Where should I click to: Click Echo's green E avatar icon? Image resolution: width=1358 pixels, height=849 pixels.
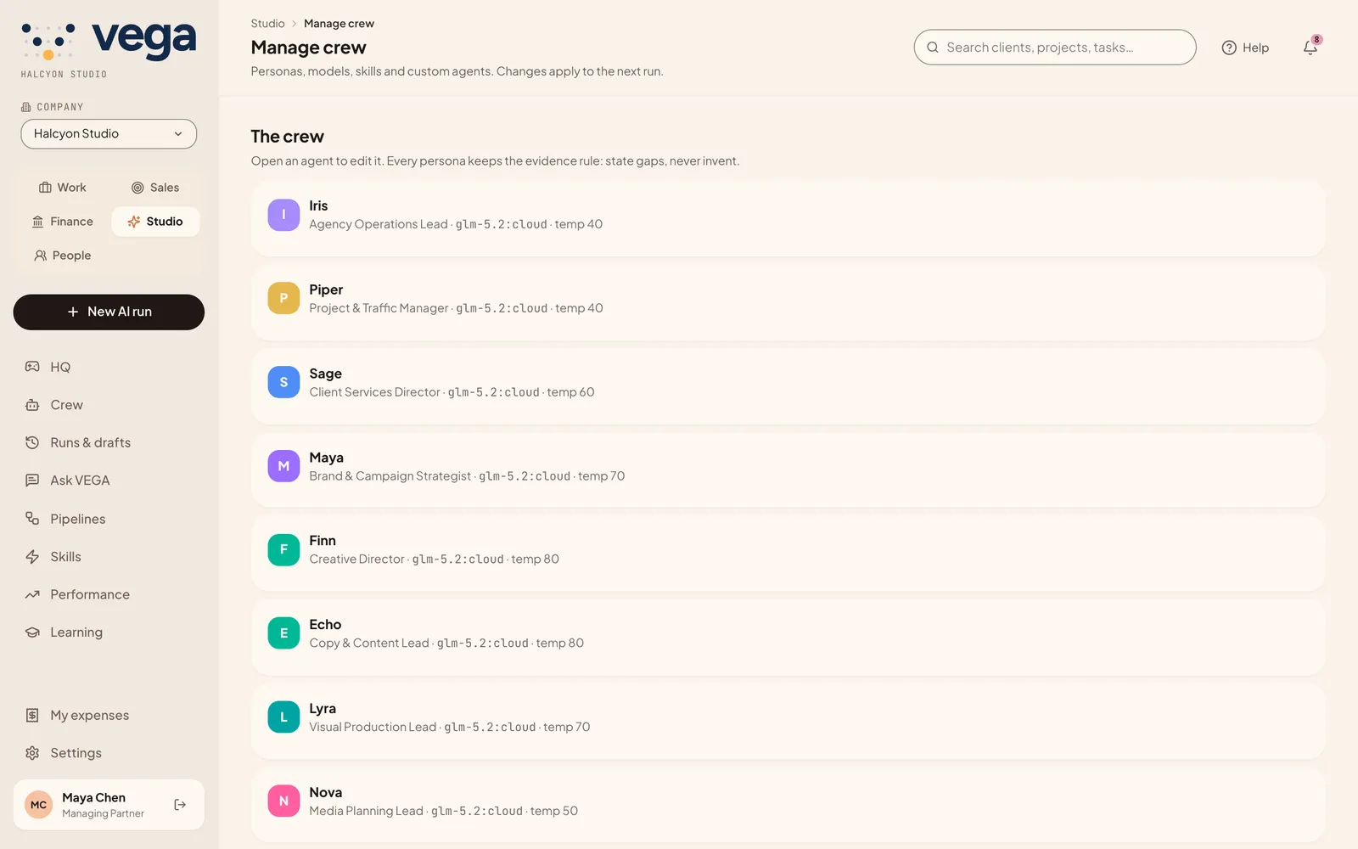(283, 633)
